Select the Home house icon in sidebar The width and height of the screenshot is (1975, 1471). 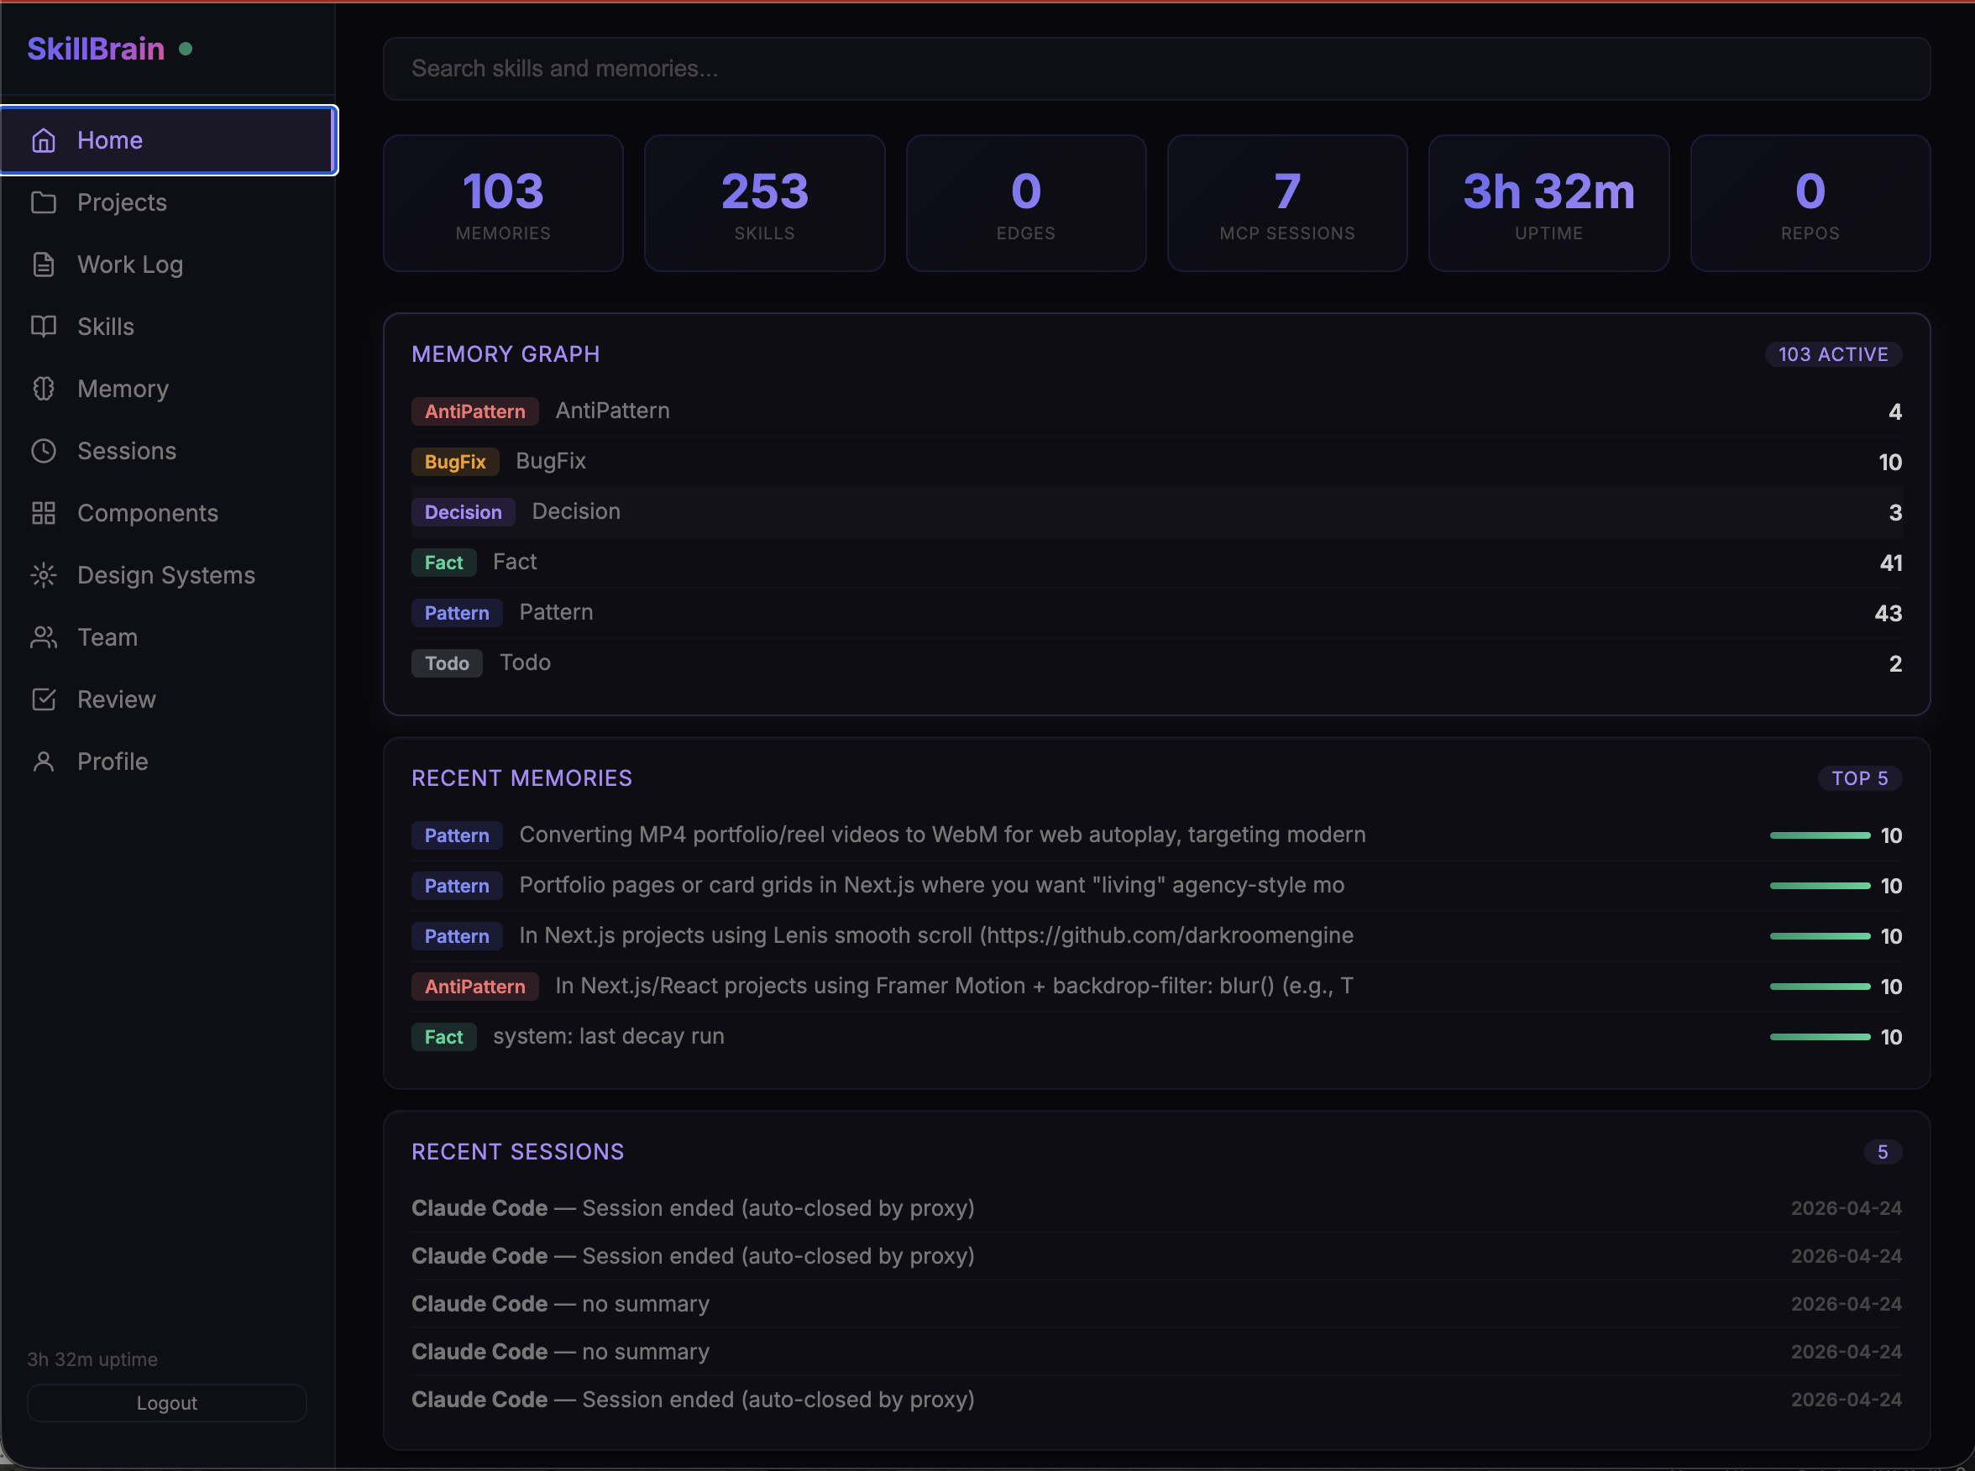tap(44, 140)
